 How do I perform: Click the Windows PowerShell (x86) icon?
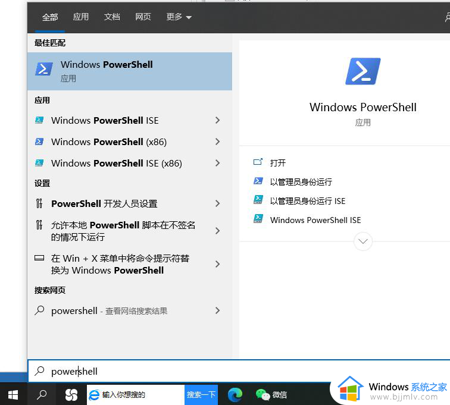tap(39, 142)
